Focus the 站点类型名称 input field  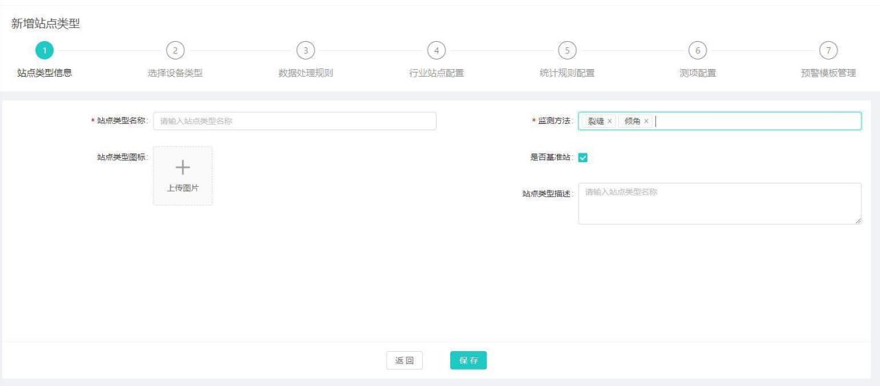point(295,121)
